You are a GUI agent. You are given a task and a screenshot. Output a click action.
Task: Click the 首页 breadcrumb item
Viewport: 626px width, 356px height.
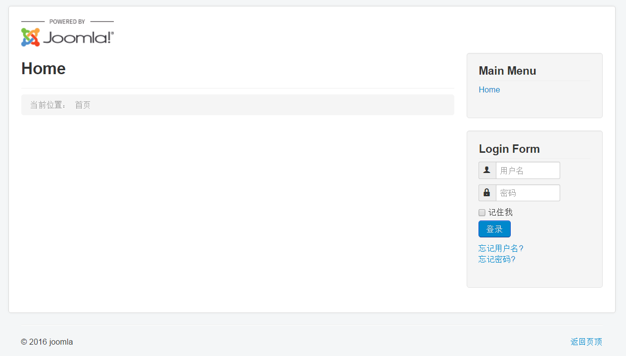pyautogui.click(x=83, y=105)
